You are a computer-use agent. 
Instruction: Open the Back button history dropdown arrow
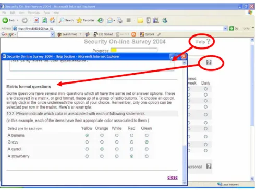pos(18,20)
